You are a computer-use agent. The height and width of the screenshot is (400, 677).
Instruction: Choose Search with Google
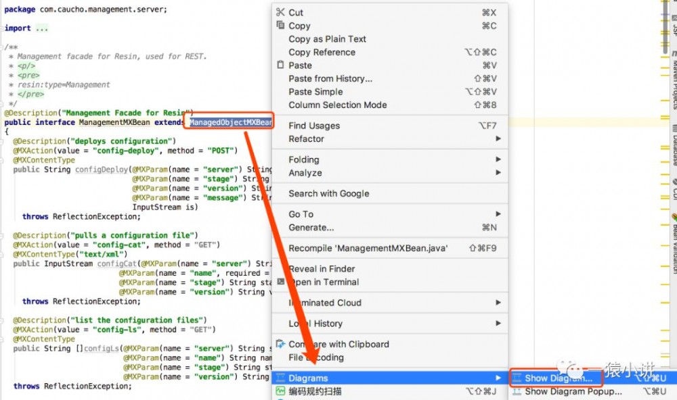(x=329, y=193)
